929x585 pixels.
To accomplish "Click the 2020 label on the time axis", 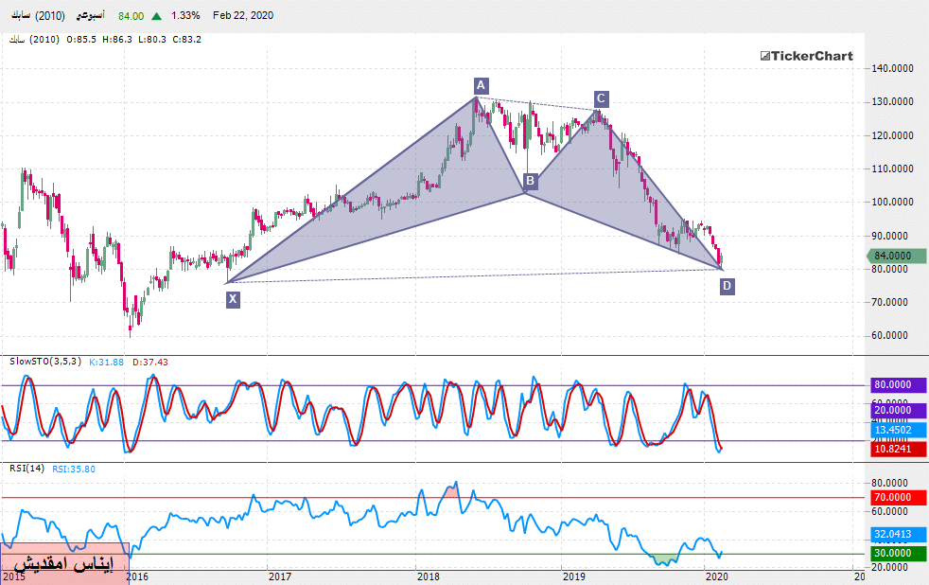I will pyautogui.click(x=716, y=576).
